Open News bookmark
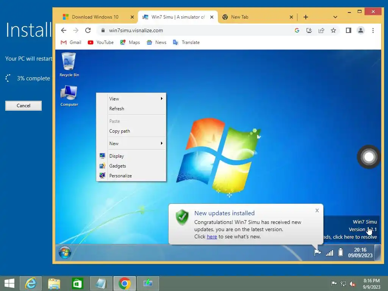The height and width of the screenshot is (291, 388). [x=156, y=42]
